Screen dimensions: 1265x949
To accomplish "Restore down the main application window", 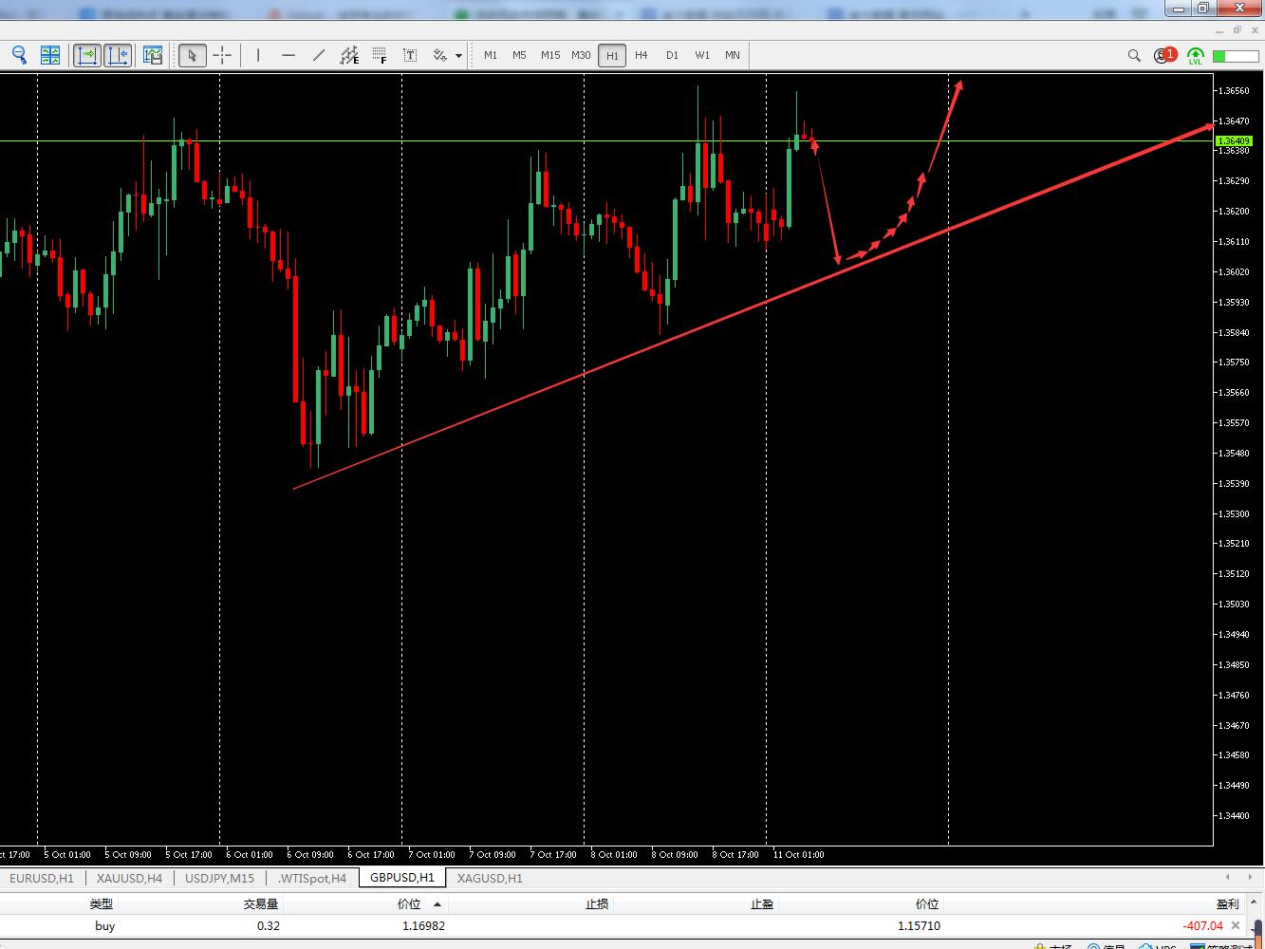I will point(1202,9).
